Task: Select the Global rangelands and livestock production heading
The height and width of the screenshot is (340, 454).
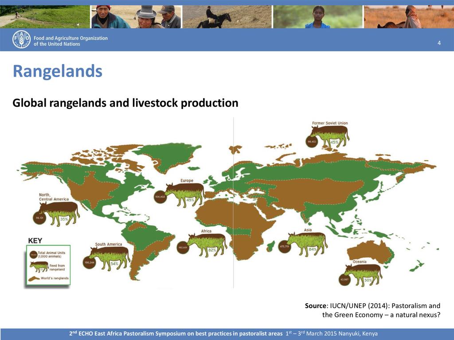Action: coord(125,103)
